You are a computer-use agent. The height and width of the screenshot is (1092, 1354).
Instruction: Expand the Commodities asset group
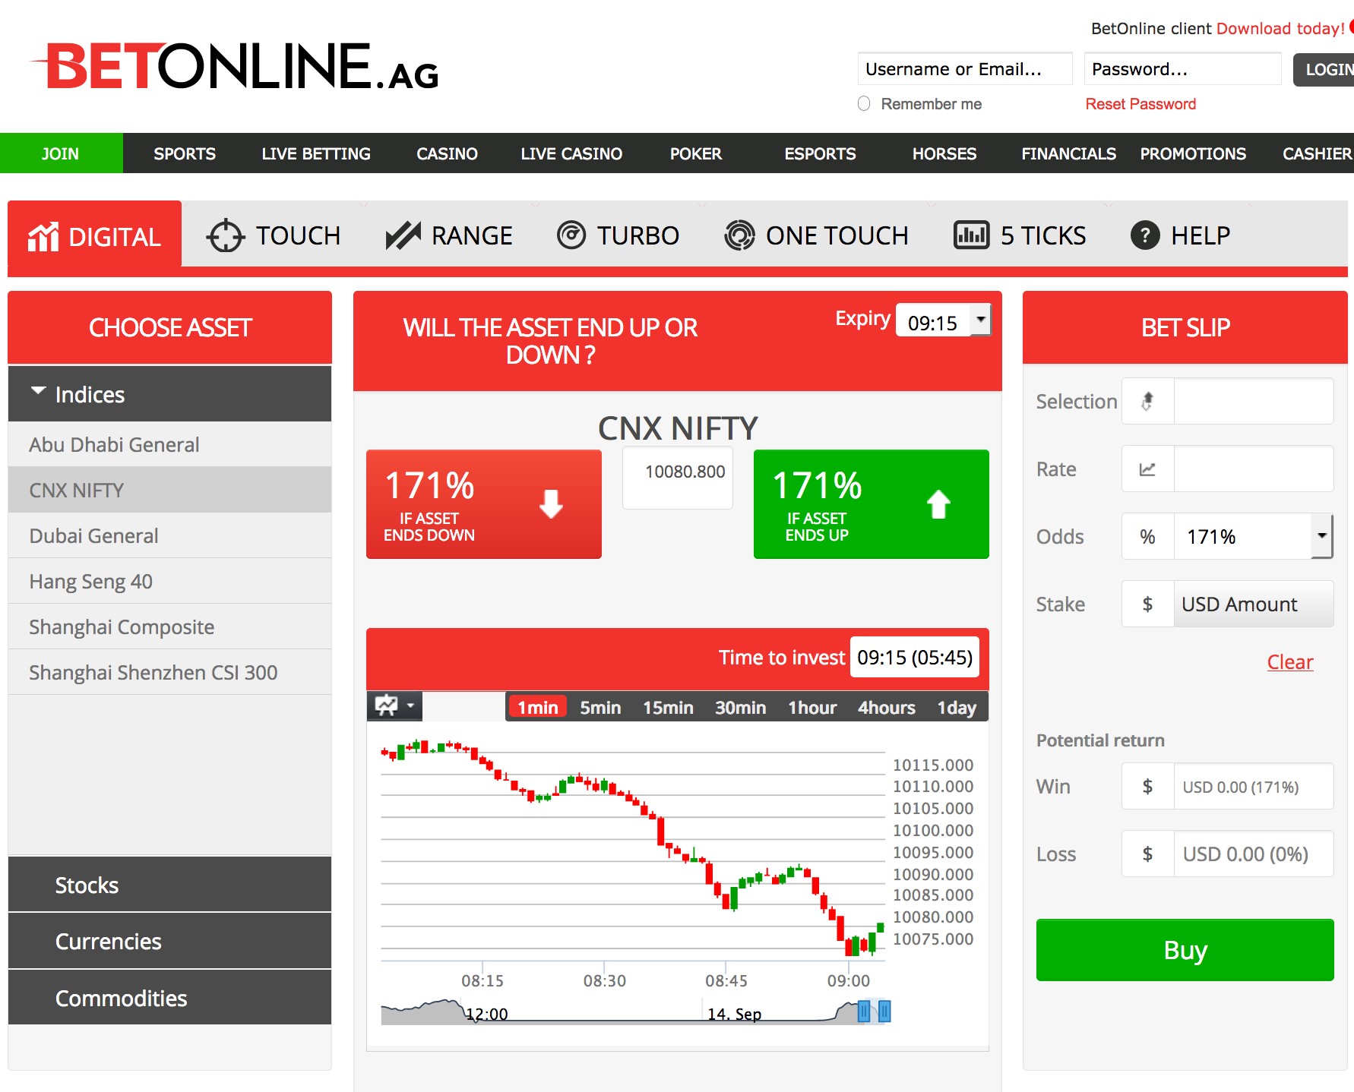[x=169, y=998]
